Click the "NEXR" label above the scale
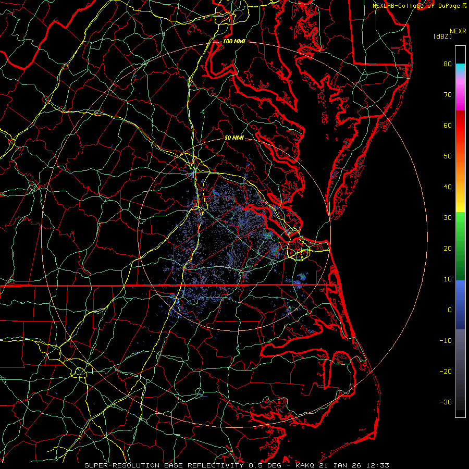The width and height of the screenshot is (469, 469). point(458,31)
